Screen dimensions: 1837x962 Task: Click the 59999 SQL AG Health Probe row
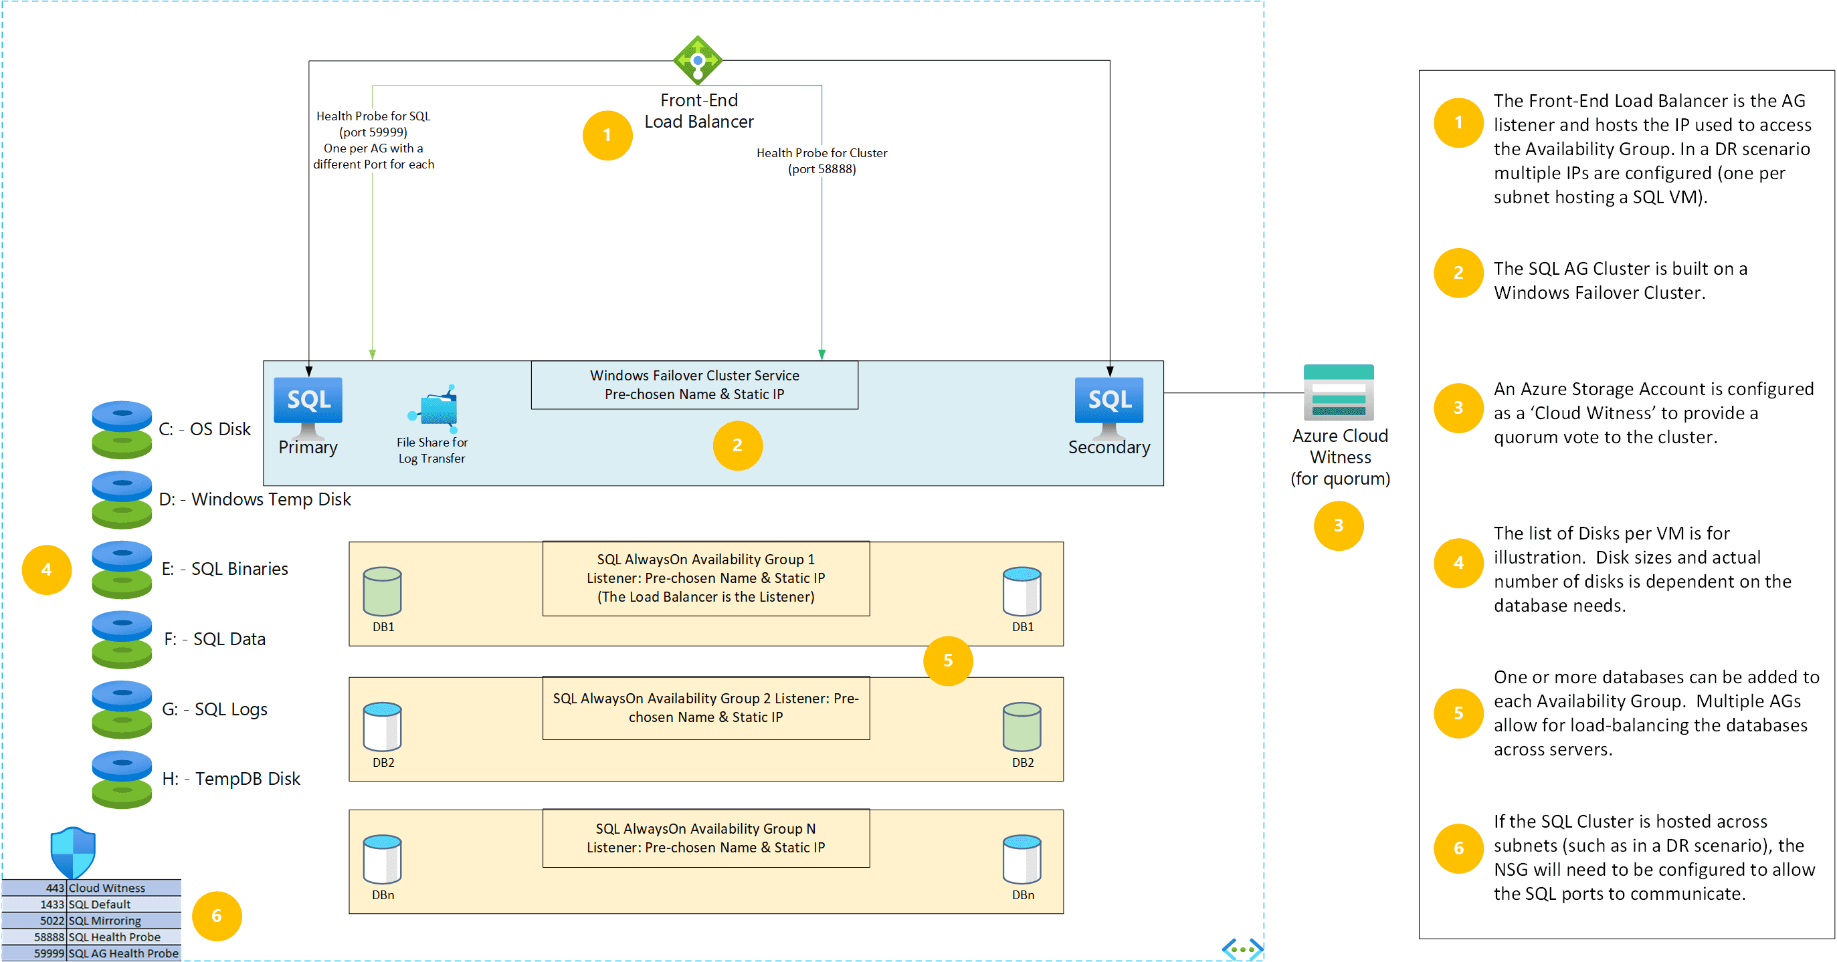[x=91, y=953]
